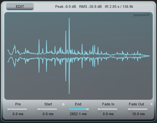Click the Pre label

point(18,104)
